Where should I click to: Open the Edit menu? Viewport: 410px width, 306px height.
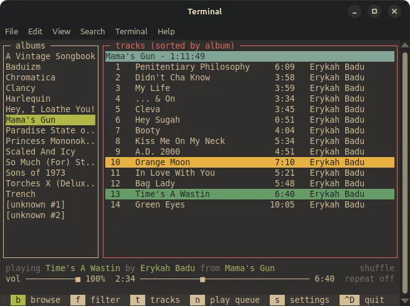pos(35,31)
